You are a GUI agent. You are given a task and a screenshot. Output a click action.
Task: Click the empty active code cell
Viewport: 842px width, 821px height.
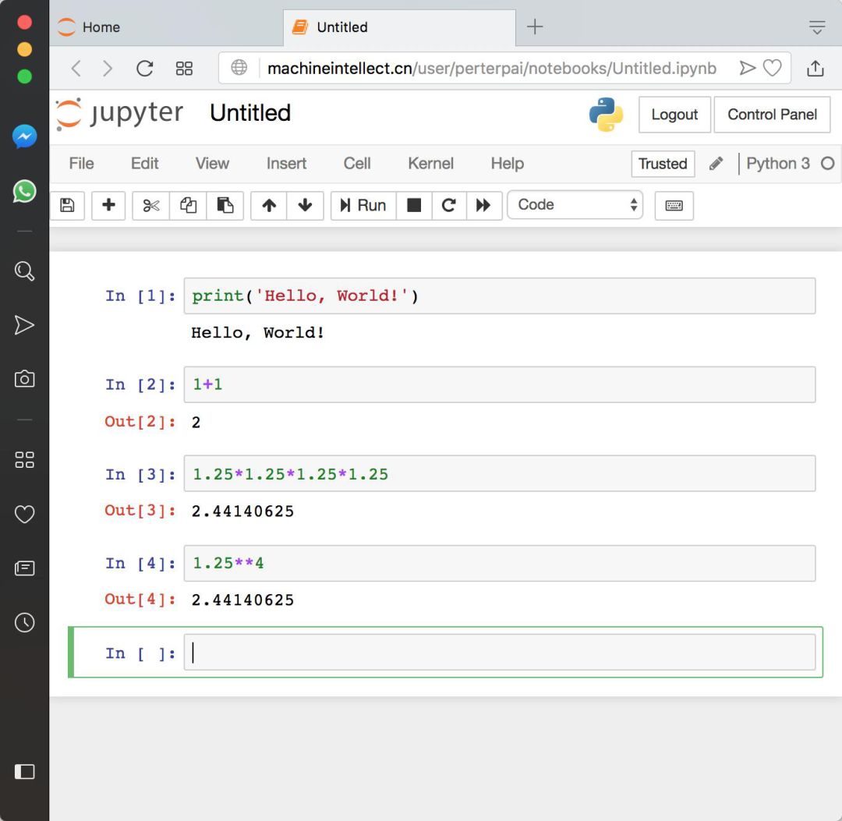(x=500, y=653)
